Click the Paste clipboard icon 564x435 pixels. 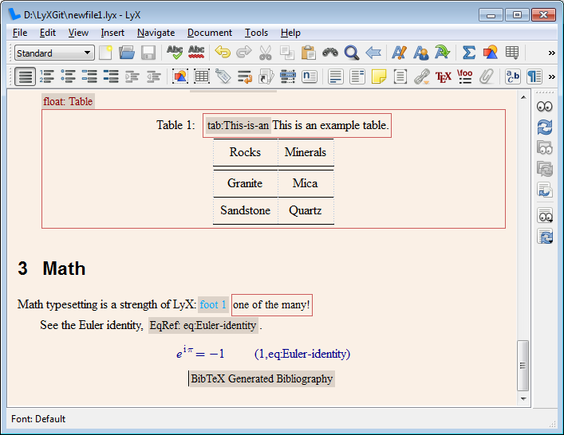[x=308, y=53]
